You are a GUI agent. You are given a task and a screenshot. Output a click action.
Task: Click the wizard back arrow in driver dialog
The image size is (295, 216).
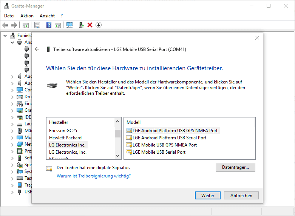[x=37, y=49]
